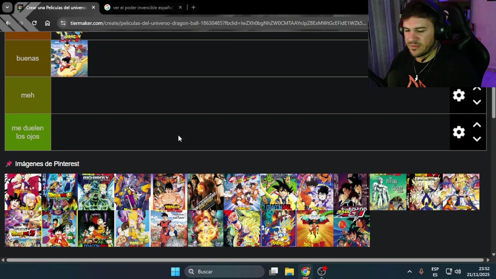Move the 'meh' tier down one row
This screenshot has width=496, height=279.
tap(477, 102)
